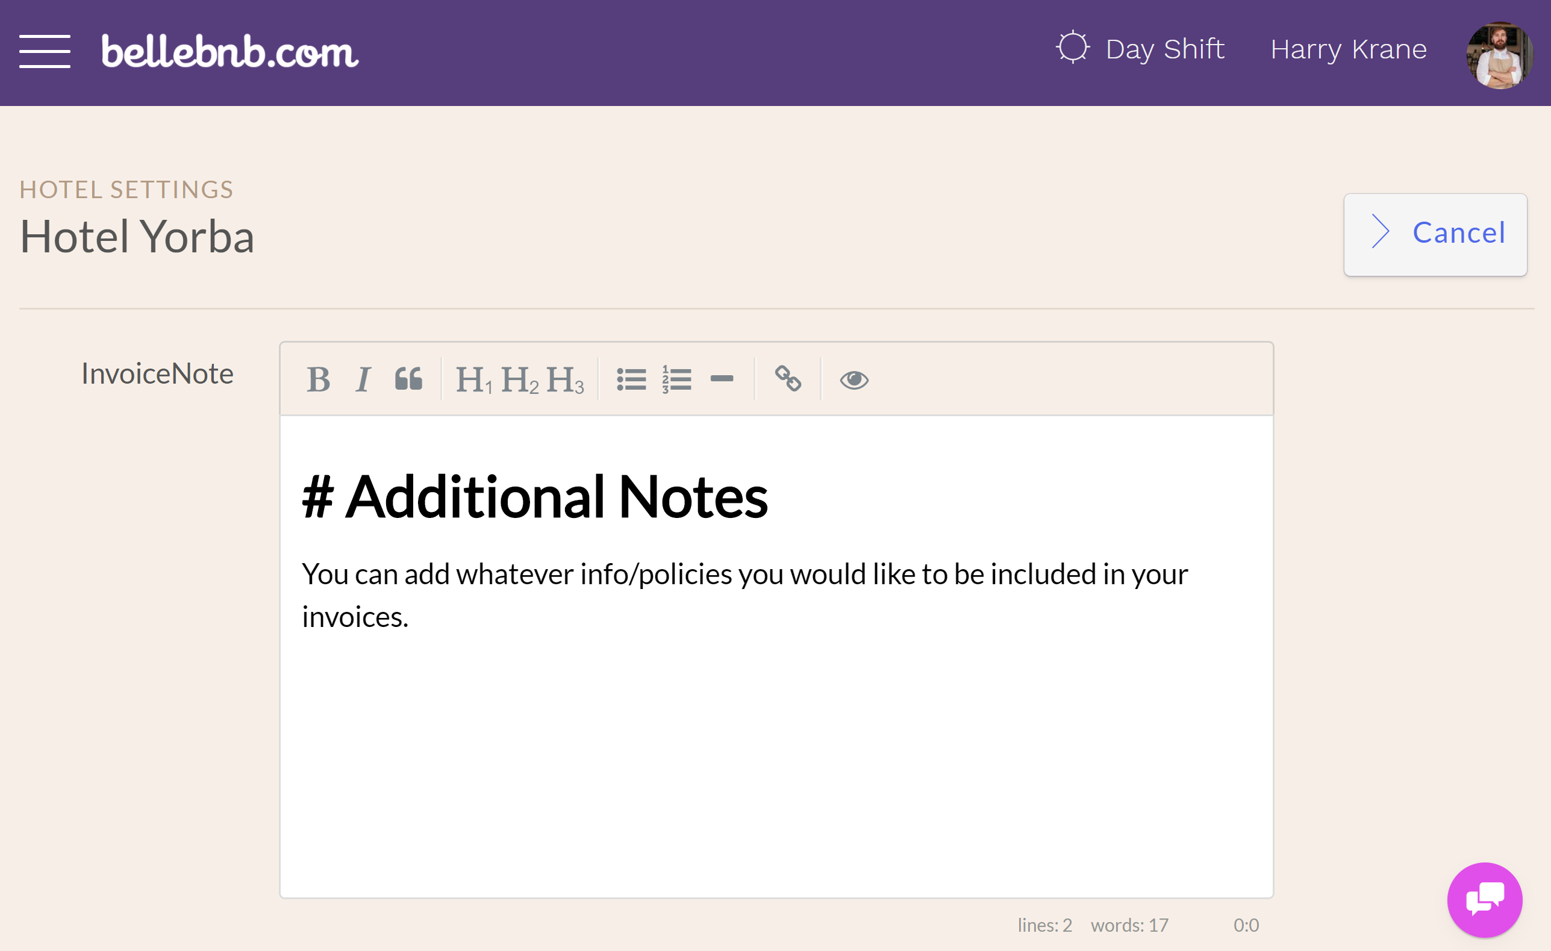Apply Heading 1 style
Screen dimensions: 1551x951
(x=474, y=379)
